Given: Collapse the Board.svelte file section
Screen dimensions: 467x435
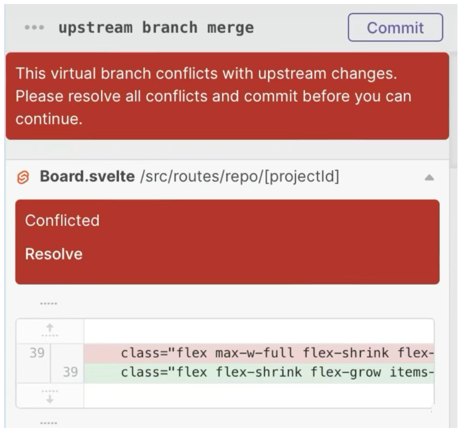Looking at the screenshot, I should pyautogui.click(x=429, y=178).
